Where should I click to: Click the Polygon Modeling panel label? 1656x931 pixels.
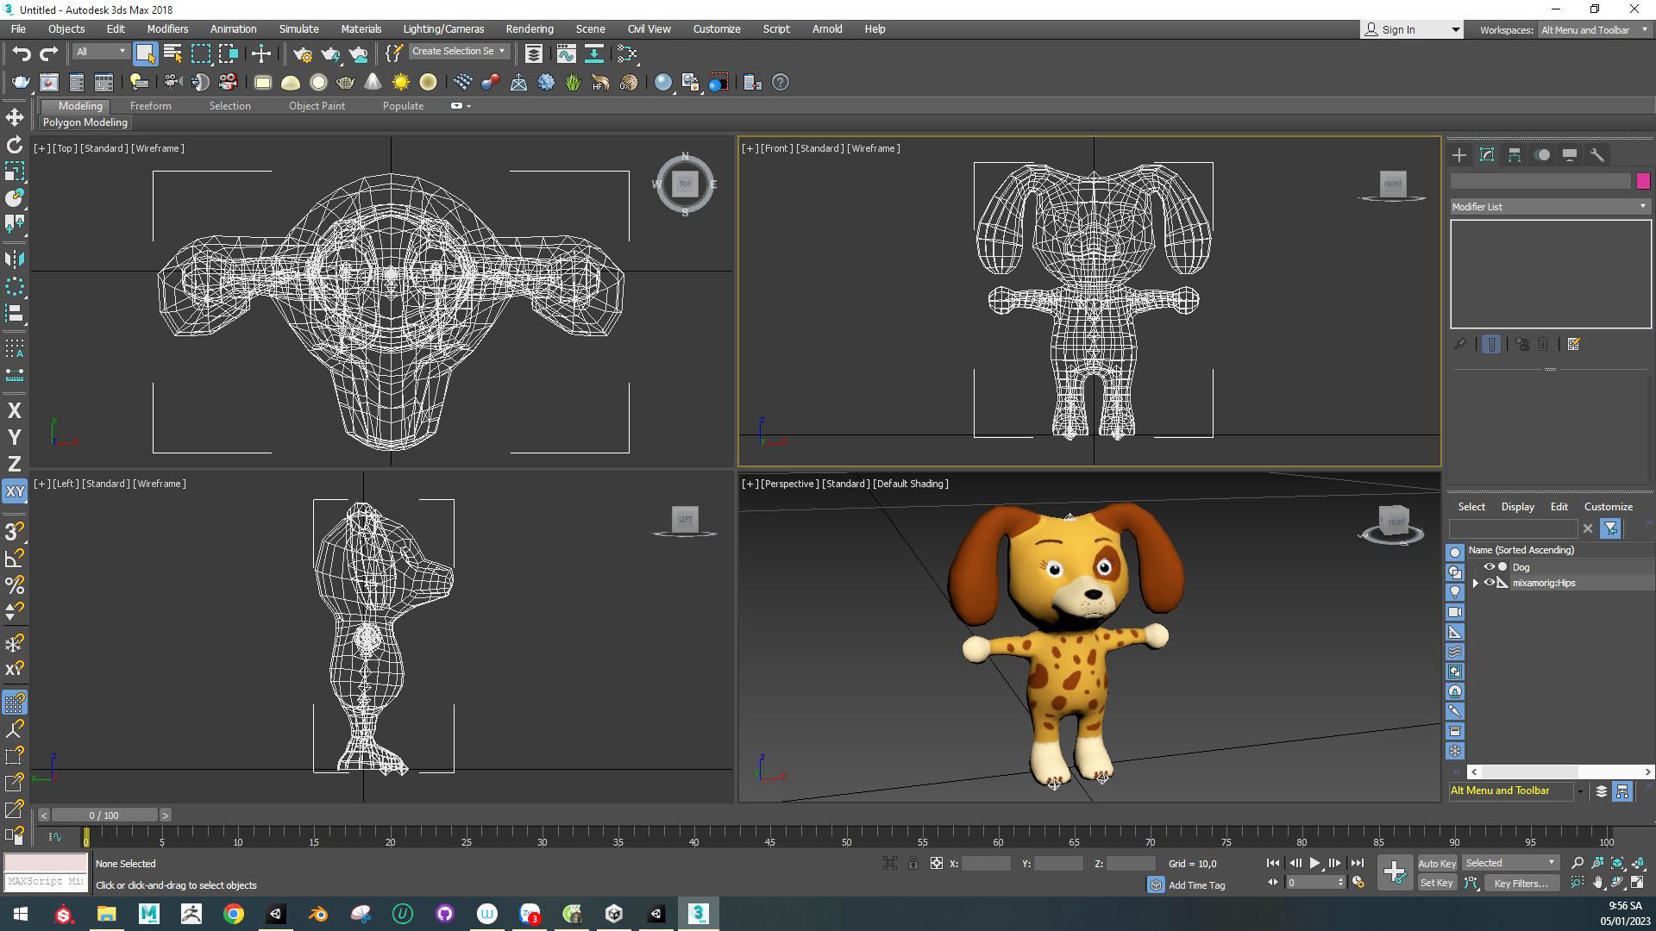(85, 122)
